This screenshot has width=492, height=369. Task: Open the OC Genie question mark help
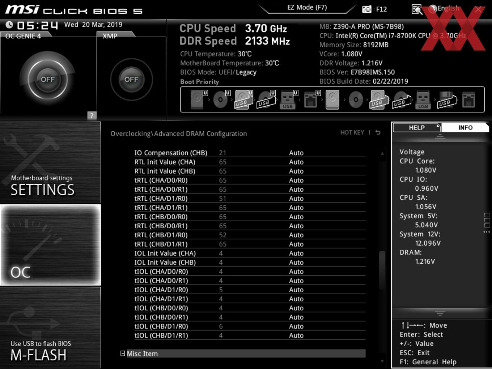pyautogui.click(x=92, y=115)
